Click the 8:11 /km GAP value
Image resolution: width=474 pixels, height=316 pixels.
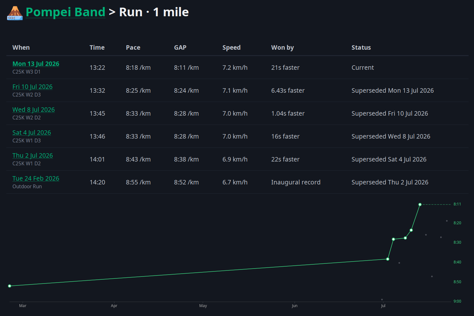[x=186, y=68]
